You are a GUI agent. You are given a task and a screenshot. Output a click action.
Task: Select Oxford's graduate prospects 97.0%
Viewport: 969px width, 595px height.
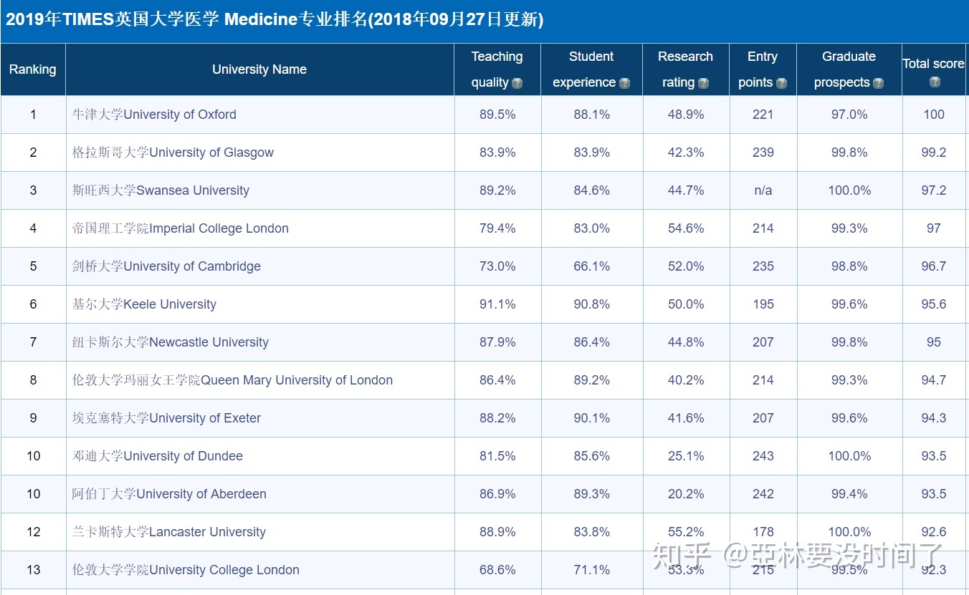click(x=849, y=115)
